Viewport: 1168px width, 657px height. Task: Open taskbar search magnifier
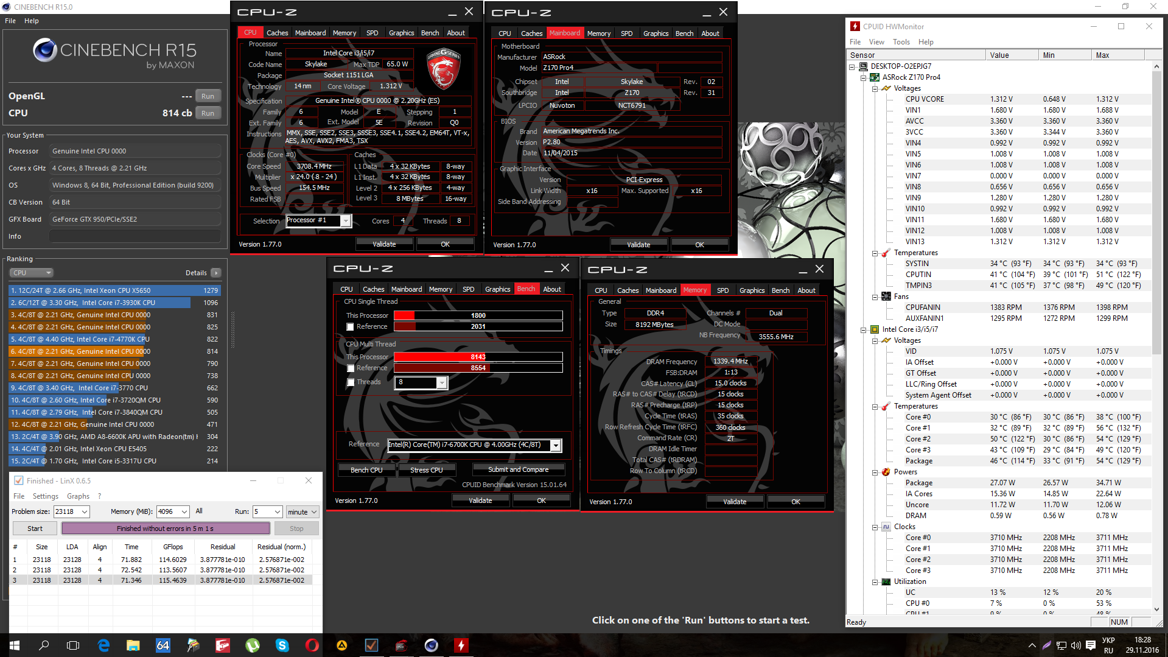point(44,645)
